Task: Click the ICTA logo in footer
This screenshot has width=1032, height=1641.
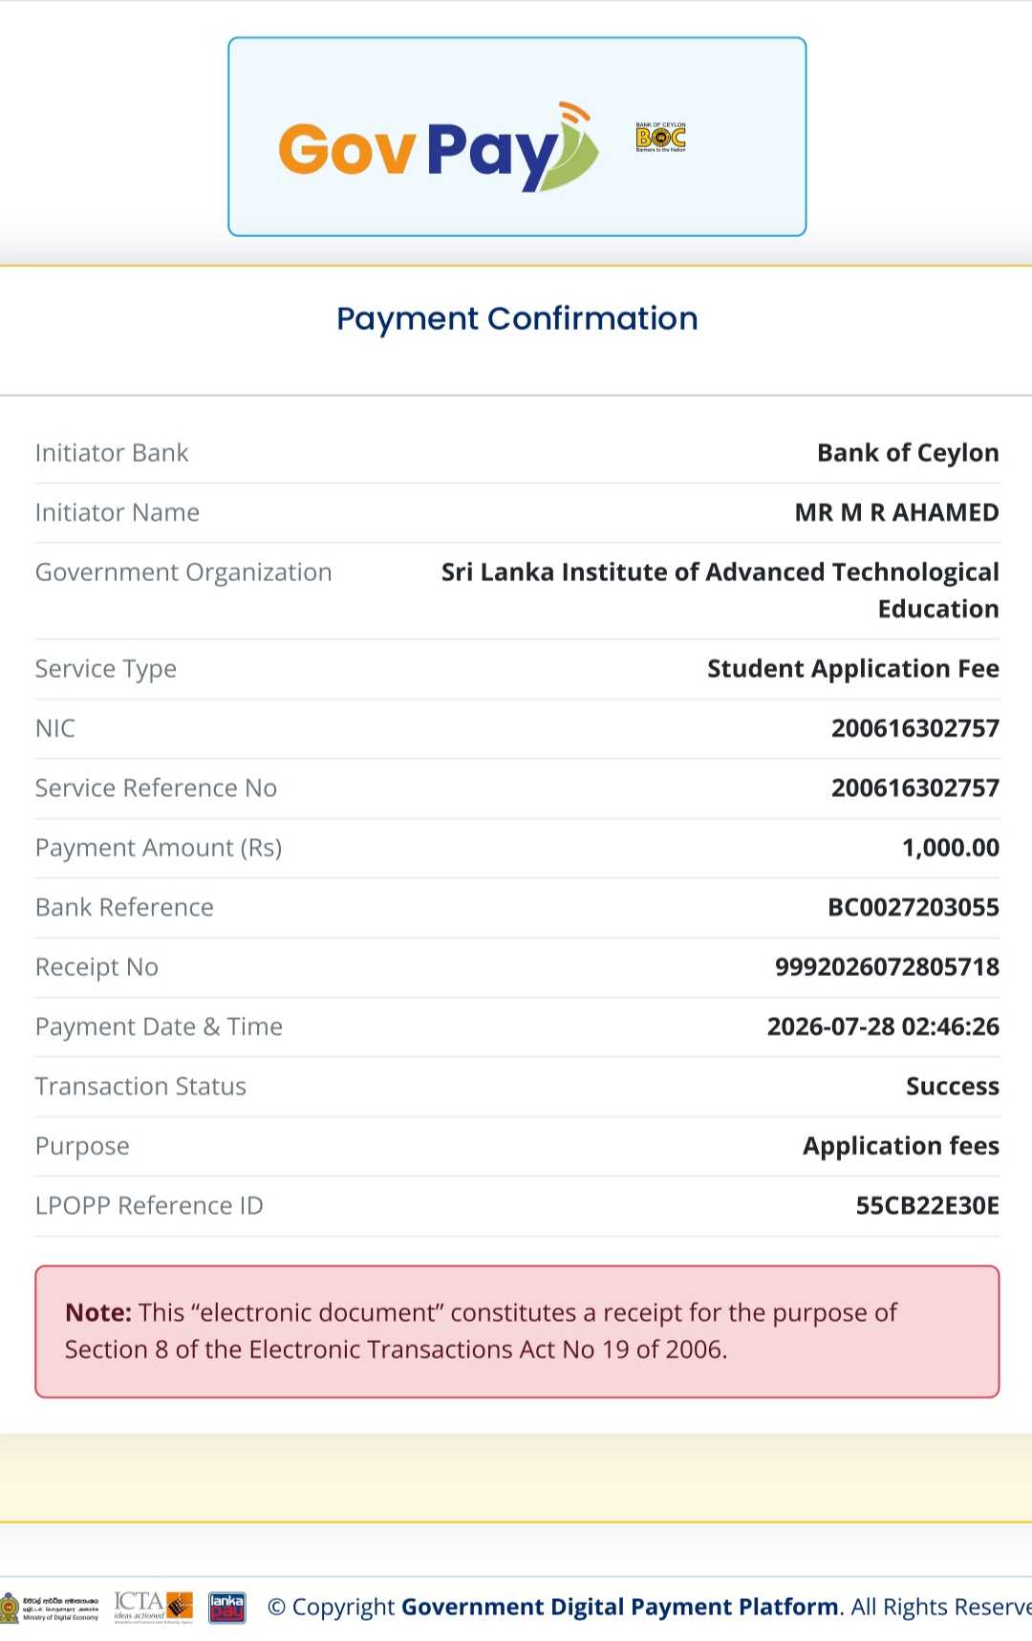Action: pos(153,1607)
